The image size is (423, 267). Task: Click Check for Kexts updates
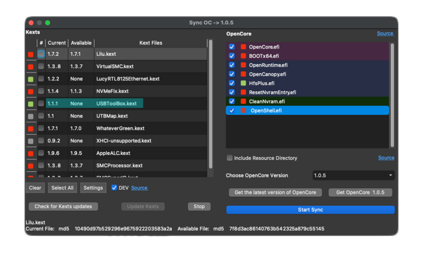(63, 206)
